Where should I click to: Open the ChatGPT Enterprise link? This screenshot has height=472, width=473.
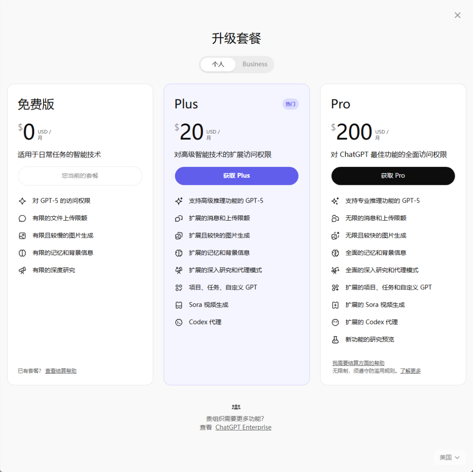pos(244,427)
